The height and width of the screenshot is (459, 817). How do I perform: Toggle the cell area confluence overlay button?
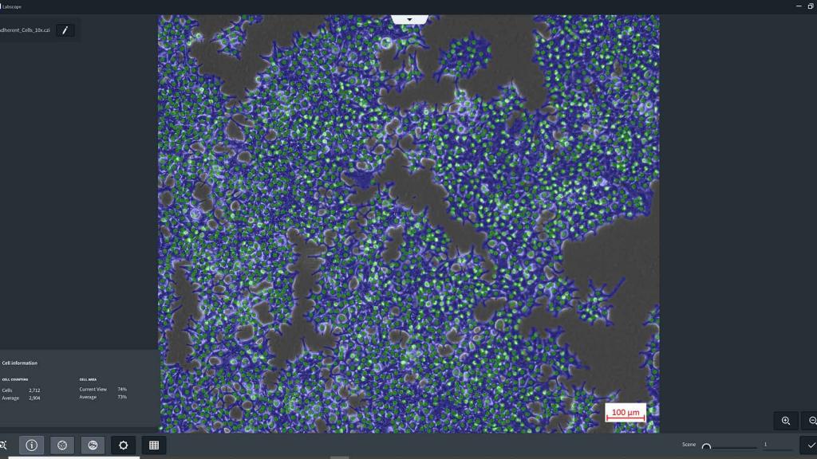pyautogui.click(x=93, y=445)
